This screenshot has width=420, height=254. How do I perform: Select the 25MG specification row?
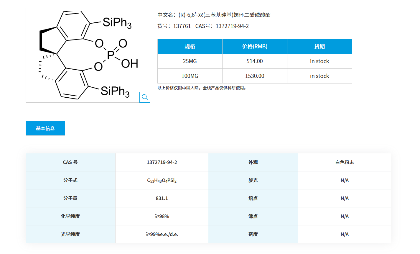coord(190,61)
